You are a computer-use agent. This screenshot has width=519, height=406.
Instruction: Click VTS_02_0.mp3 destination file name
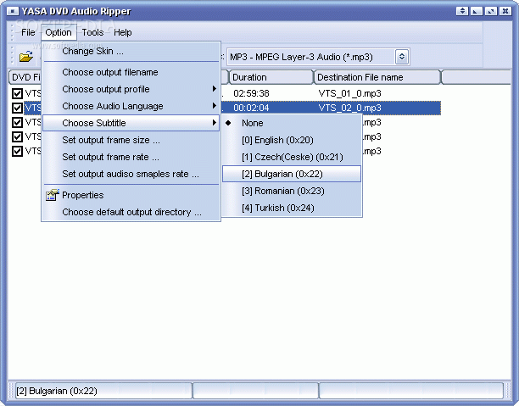point(350,108)
